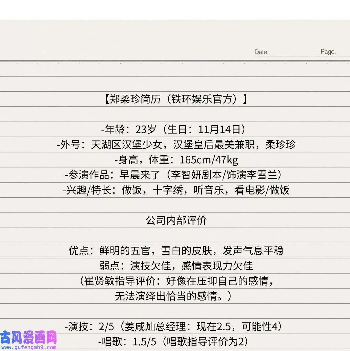Click the 165cm/47kg height and weight value

coord(209,160)
